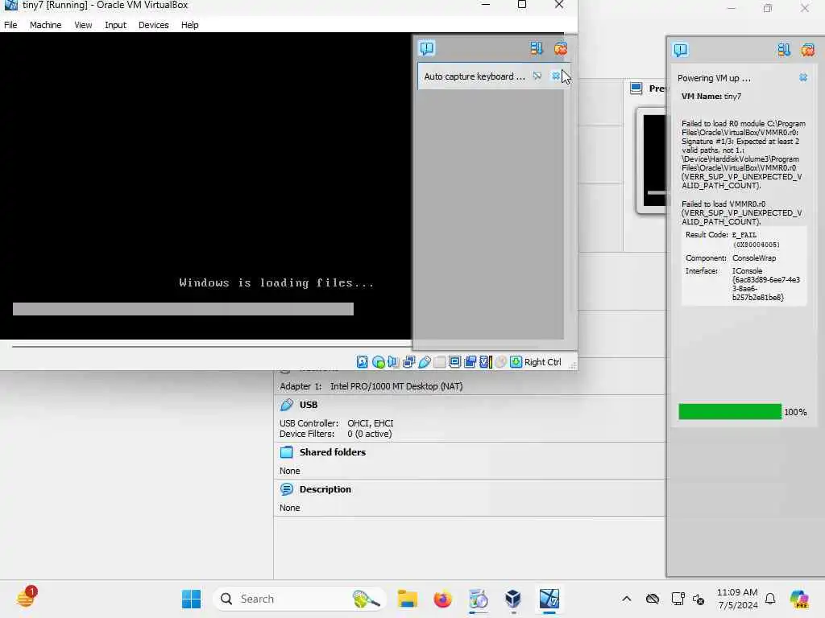Click the recording indicator in VM status bar
825x618 pixels.
(x=470, y=361)
